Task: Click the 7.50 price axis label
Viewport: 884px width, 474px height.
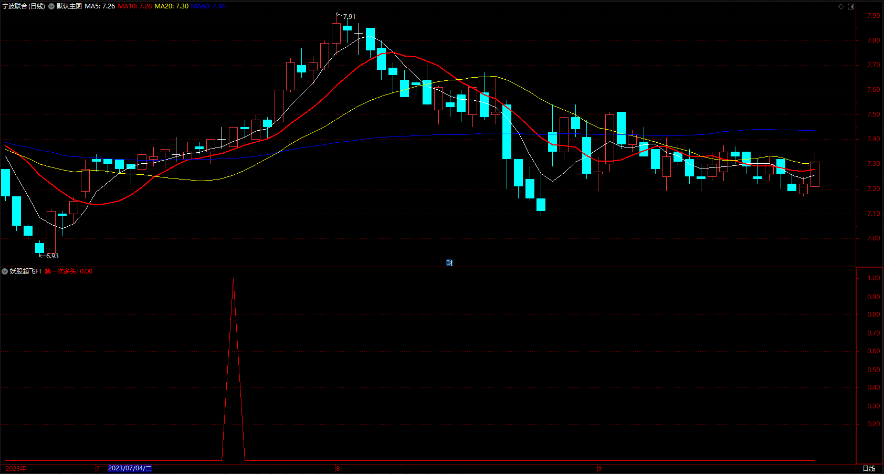Action: point(874,114)
